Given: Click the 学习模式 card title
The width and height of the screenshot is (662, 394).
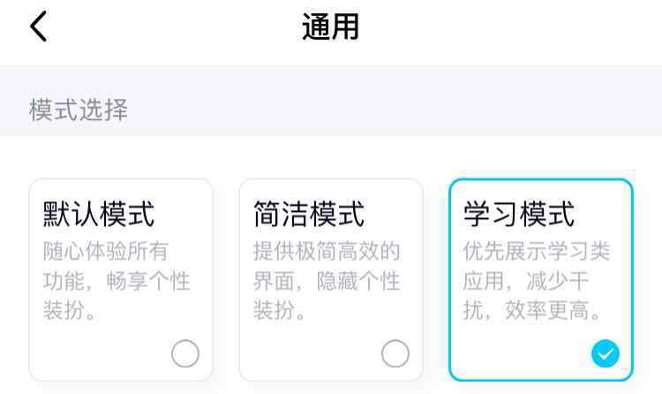Looking at the screenshot, I should pyautogui.click(x=519, y=215).
